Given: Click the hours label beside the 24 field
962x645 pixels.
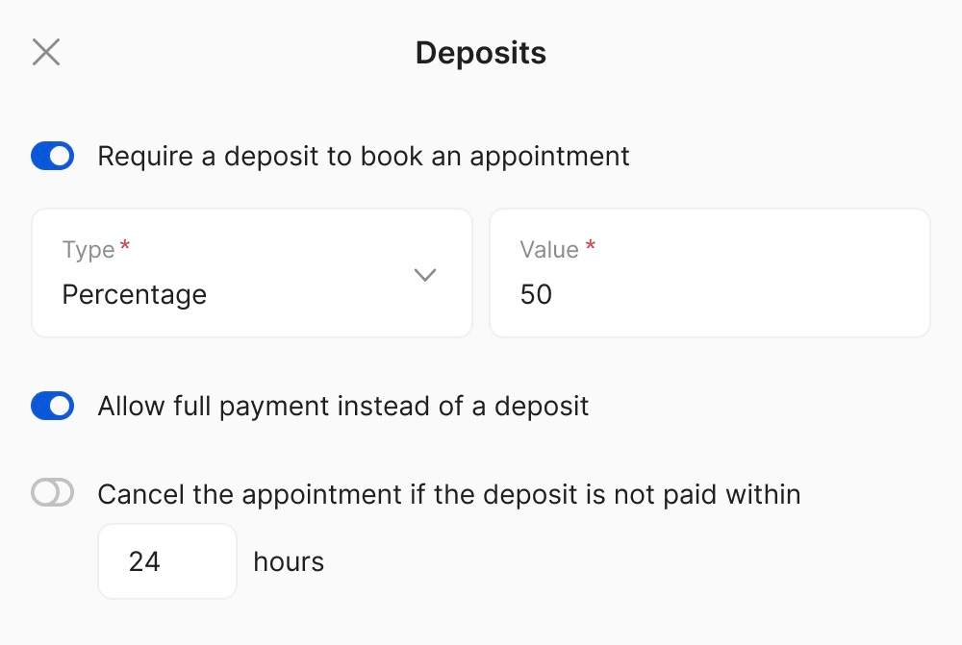Looking at the screenshot, I should (x=288, y=561).
